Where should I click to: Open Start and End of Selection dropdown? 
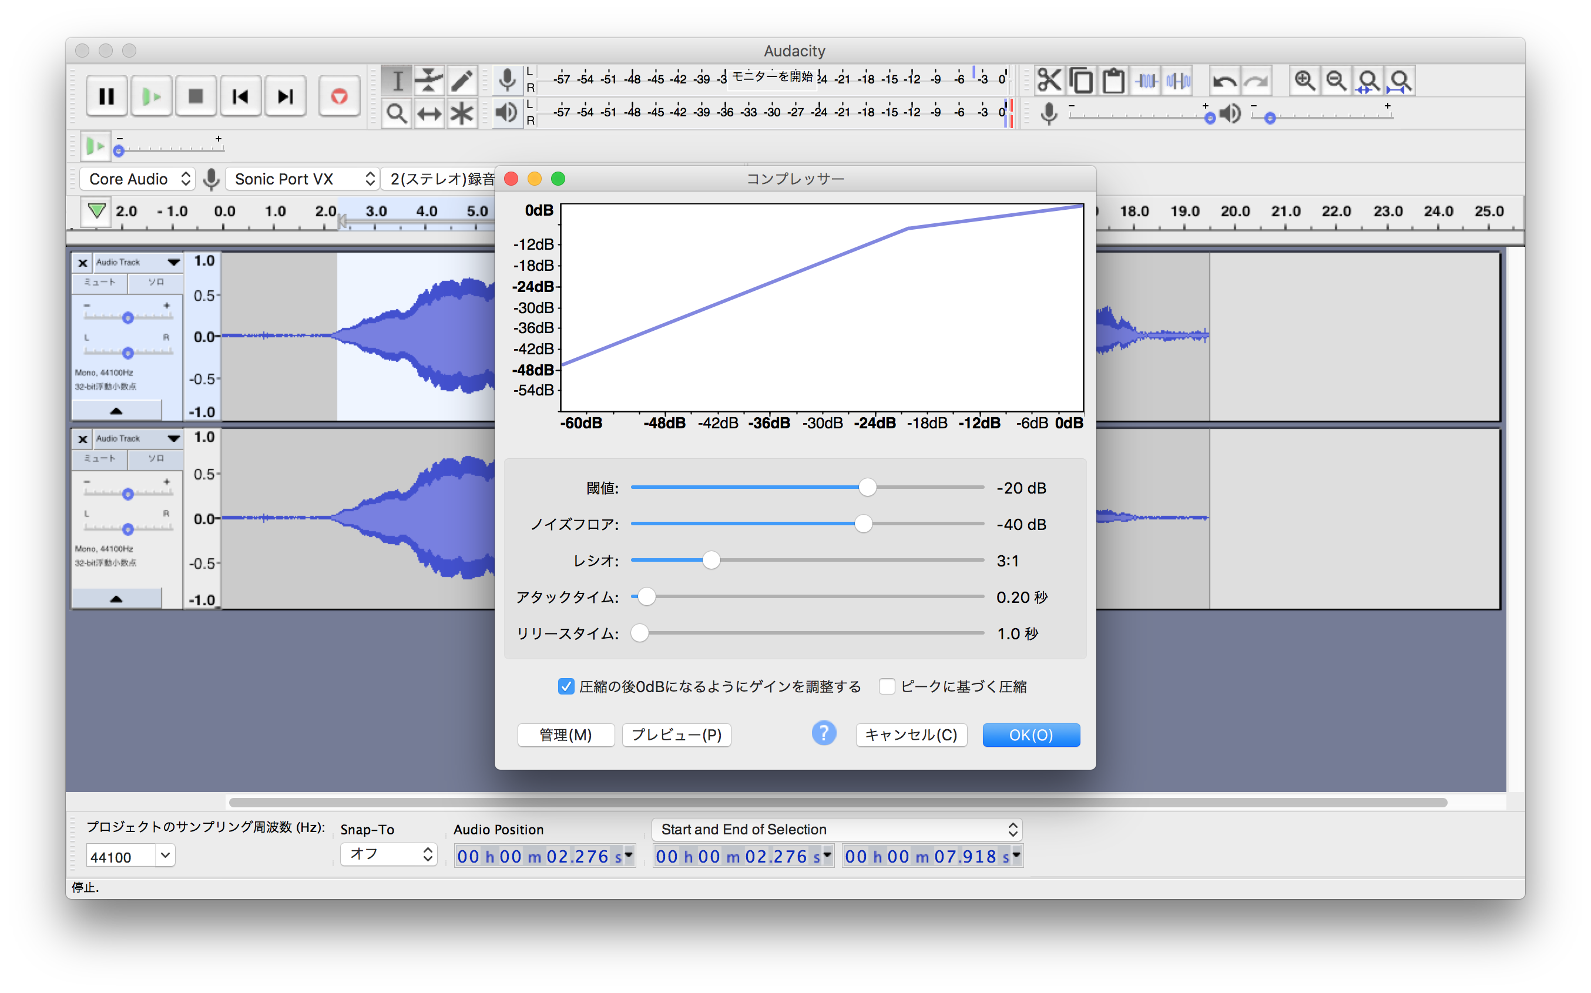pos(837,830)
